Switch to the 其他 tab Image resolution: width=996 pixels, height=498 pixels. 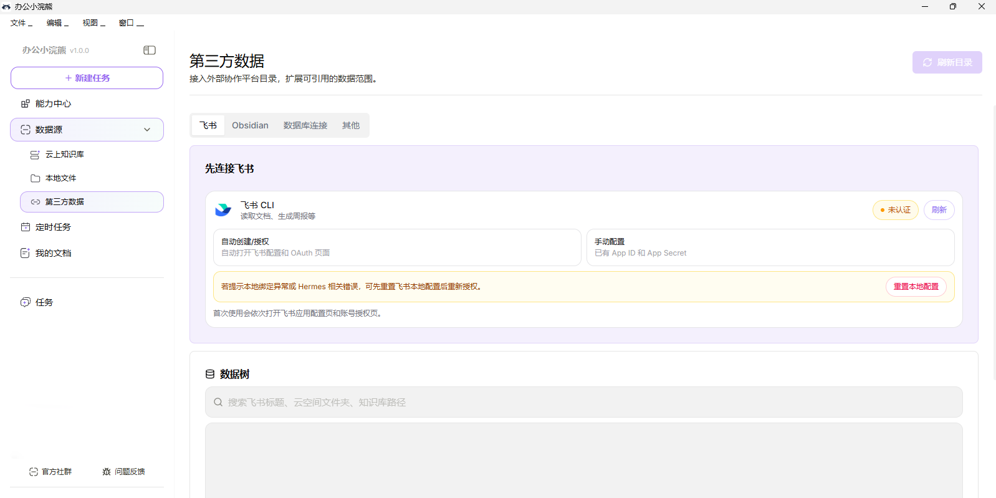click(x=351, y=125)
